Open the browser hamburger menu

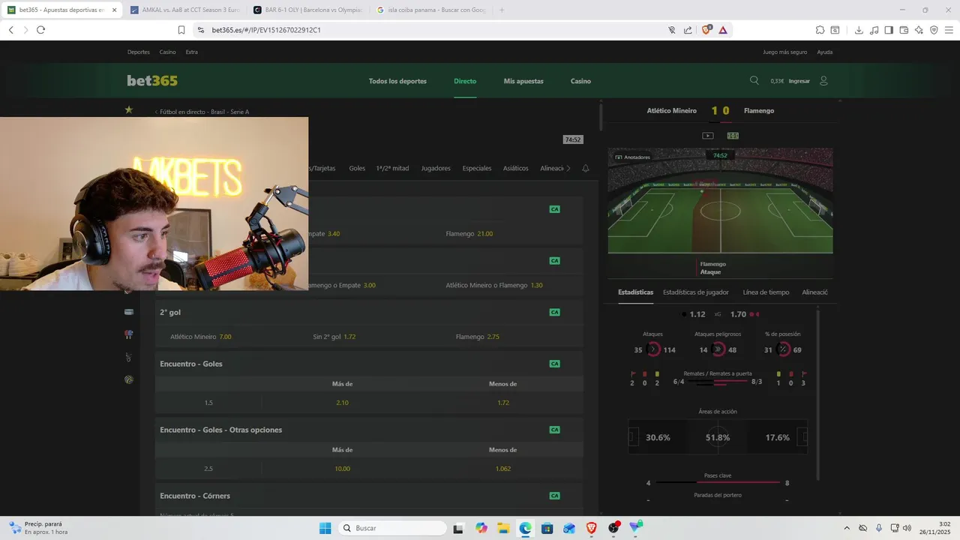(949, 30)
